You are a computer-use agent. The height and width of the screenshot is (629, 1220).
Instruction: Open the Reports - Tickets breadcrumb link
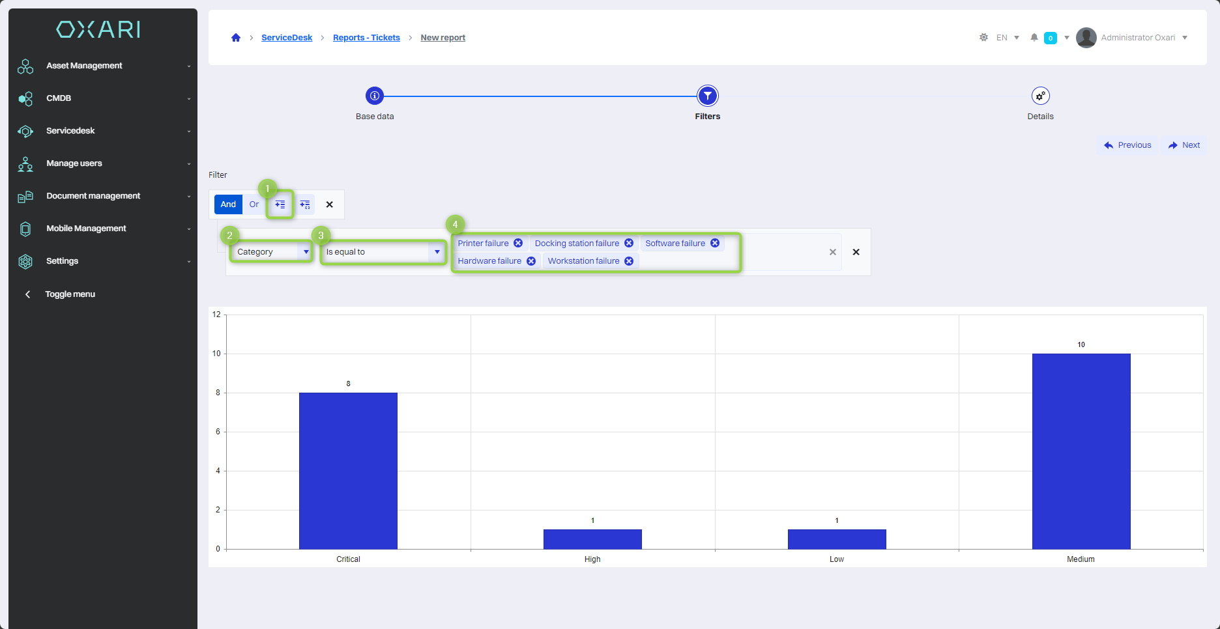(366, 38)
